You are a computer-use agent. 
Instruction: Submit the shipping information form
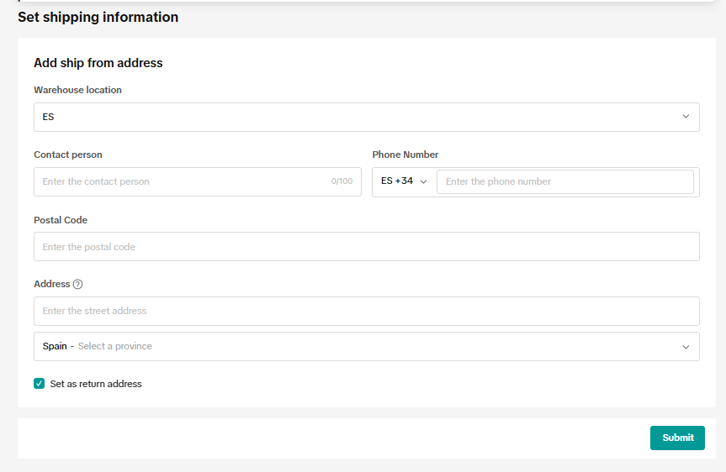tap(677, 438)
